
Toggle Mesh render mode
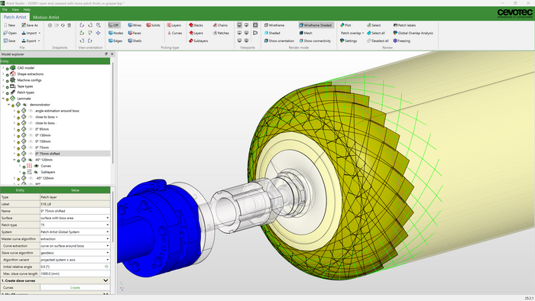(x=306, y=33)
